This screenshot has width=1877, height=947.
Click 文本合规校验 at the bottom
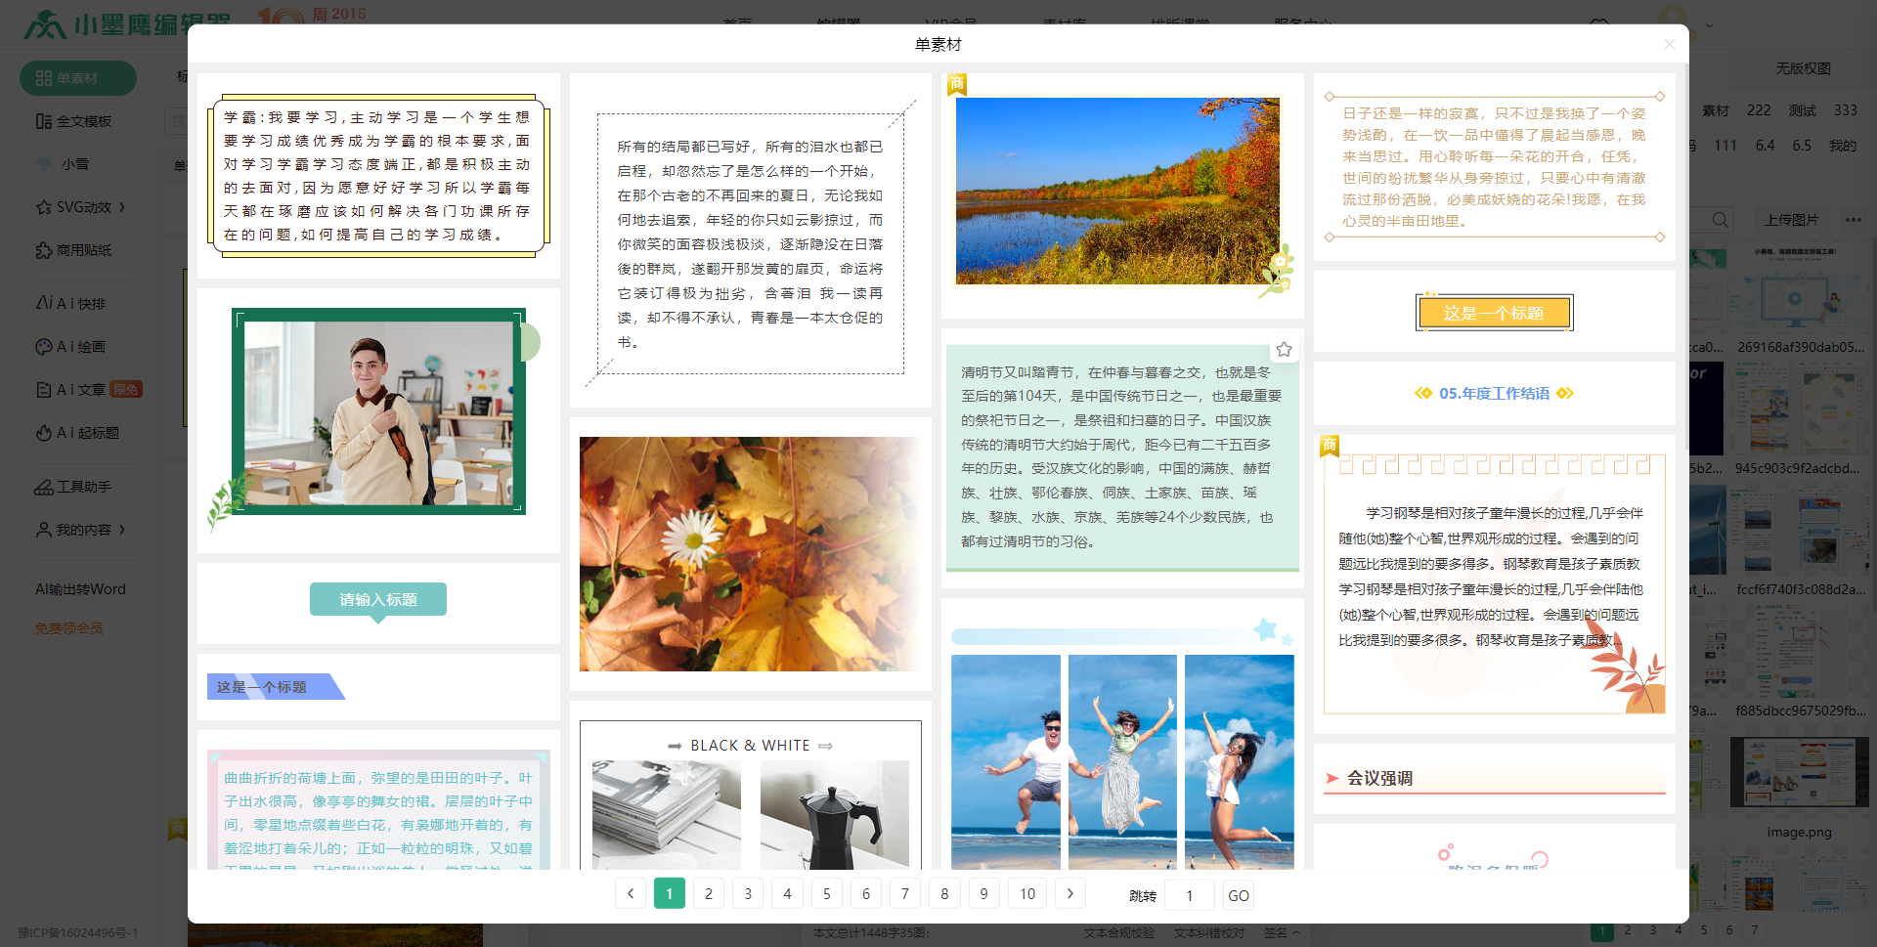(x=1118, y=933)
